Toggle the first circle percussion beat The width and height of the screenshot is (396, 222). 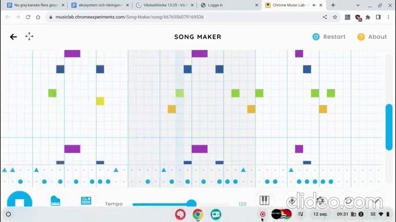(x=20, y=181)
